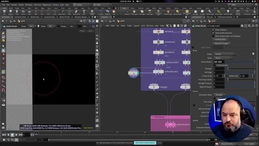259x146 pixels.
Task: Select the Sphere shelf tool
Action: (x=11, y=12)
